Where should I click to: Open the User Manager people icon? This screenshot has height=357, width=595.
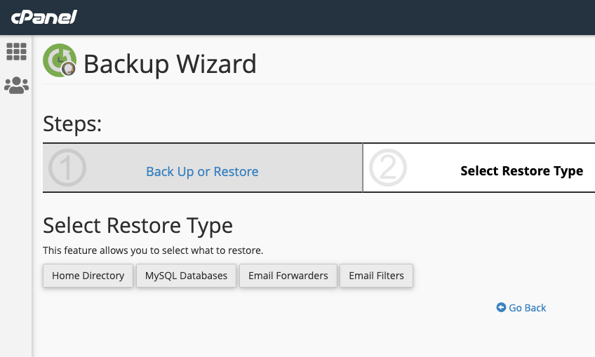pos(16,86)
